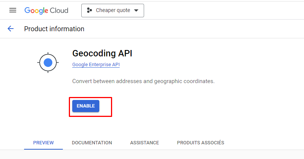This screenshot has height=159, width=304.
Task: Open the Cheaper quote project selector
Action: [x=112, y=11]
